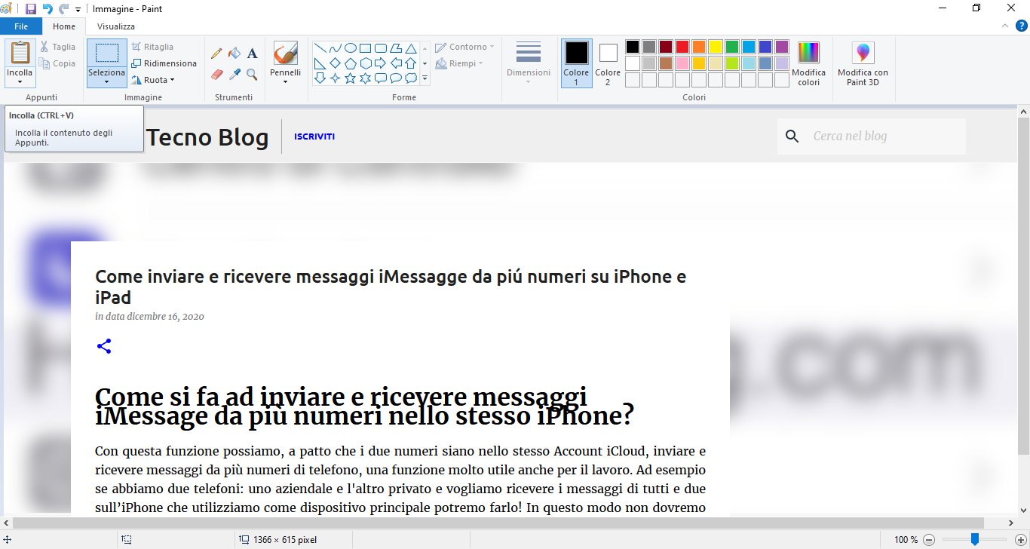Click the zoom slider handle
The image size is (1030, 549).
[x=975, y=539]
